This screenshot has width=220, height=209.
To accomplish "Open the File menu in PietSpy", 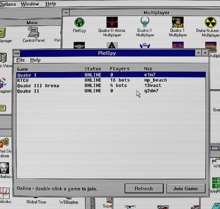I will 21,60.
